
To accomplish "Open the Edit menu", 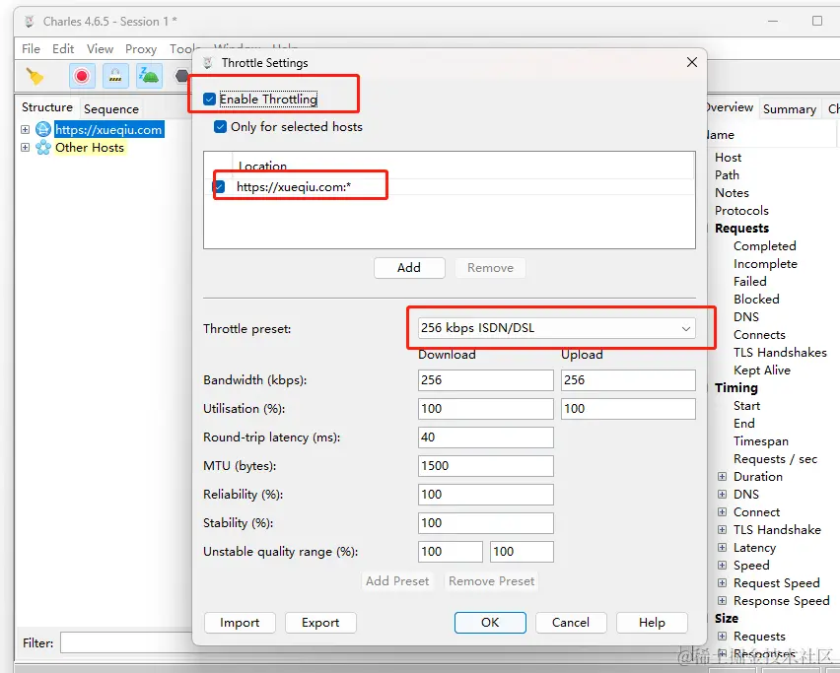I will point(63,48).
